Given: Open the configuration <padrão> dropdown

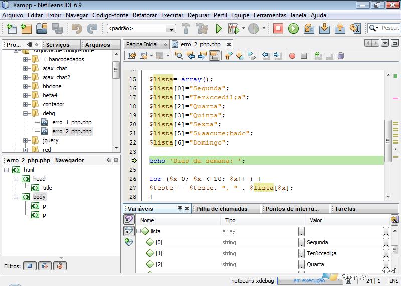Looking at the screenshot, I should 141,28.
